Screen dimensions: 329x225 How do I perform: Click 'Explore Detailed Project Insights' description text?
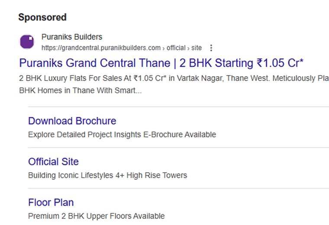tap(84, 135)
